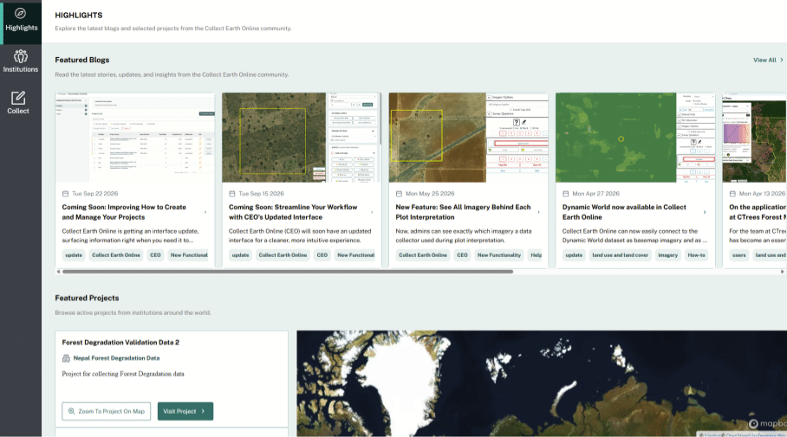Go to the Institutions sidebar section
Screen dimensions: 787x437
[x=21, y=61]
